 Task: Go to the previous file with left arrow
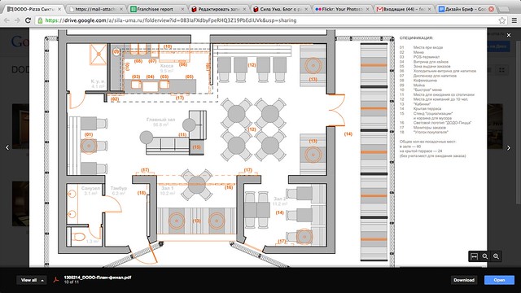pos(7,147)
